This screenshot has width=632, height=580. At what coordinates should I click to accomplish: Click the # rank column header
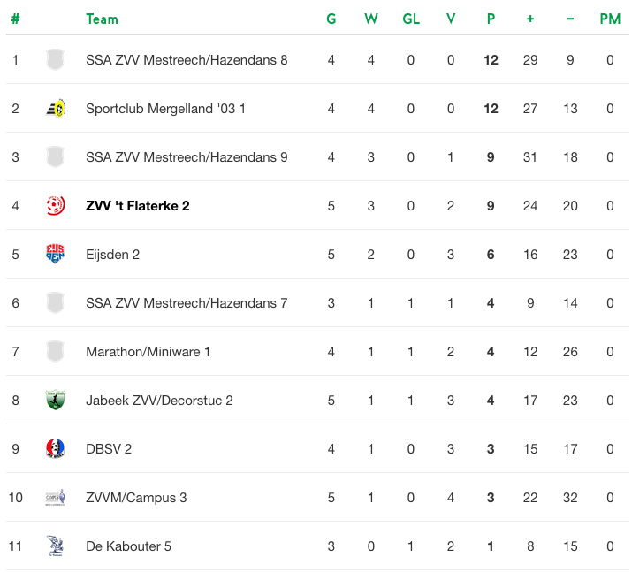(15, 19)
